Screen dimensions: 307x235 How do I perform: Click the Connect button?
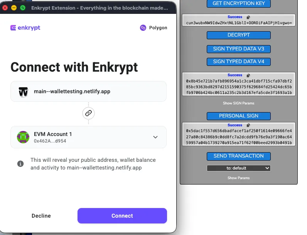point(122,216)
